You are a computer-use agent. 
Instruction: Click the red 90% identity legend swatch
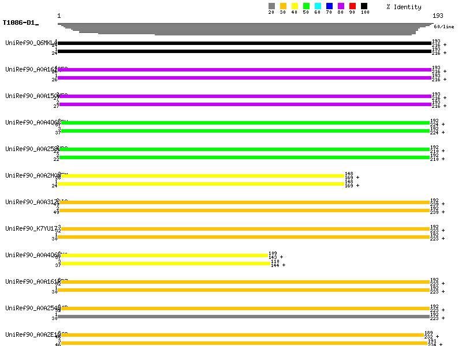click(x=352, y=6)
